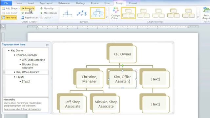Select the fourth SmartArt style thumbnail

point(174,13)
